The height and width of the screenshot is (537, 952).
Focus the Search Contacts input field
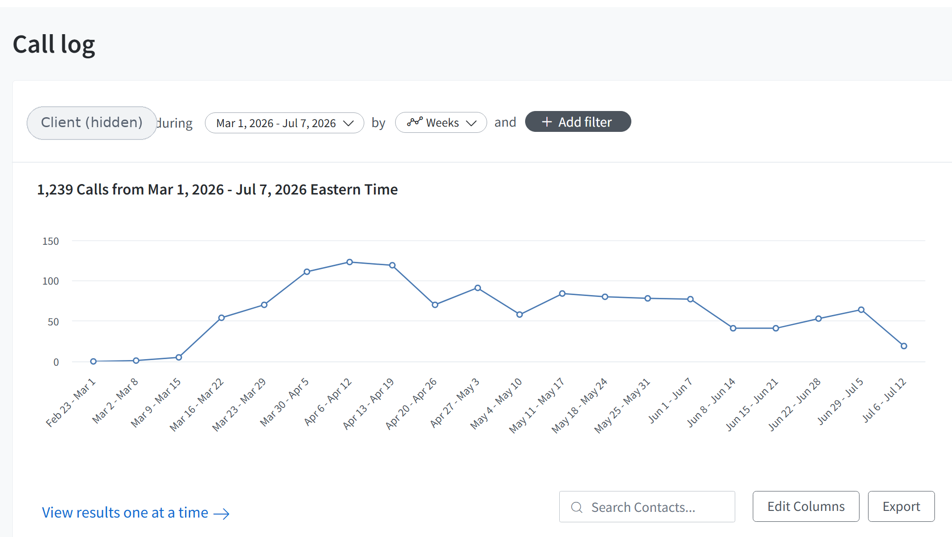[x=647, y=507]
